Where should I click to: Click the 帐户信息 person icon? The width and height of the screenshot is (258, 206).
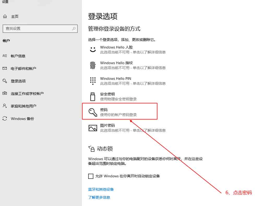tap(5, 56)
